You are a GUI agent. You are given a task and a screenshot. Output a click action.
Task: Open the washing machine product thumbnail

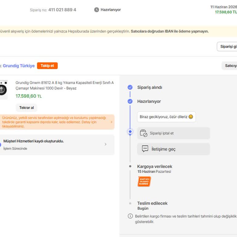click(4, 89)
